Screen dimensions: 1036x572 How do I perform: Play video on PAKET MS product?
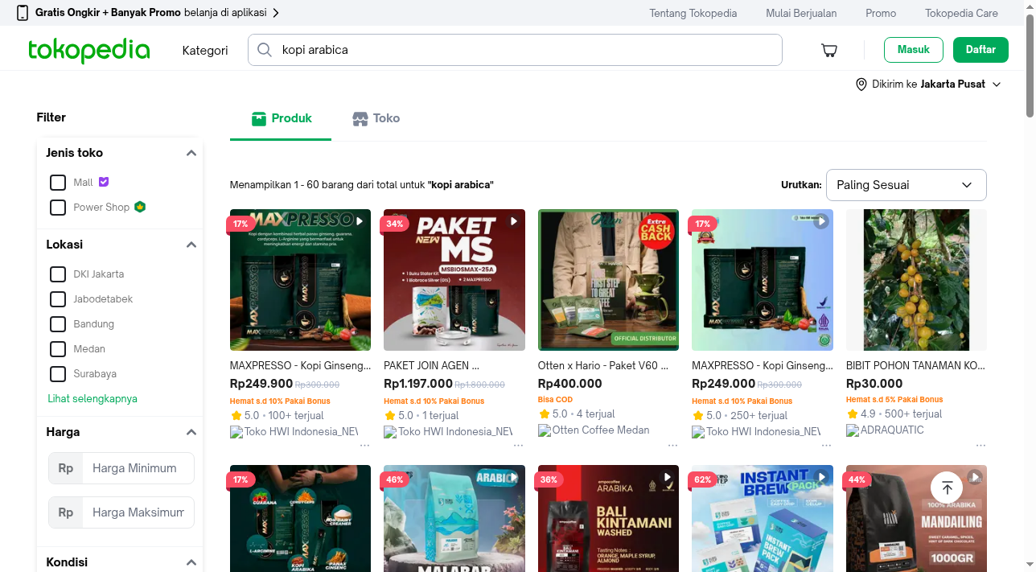coord(513,221)
